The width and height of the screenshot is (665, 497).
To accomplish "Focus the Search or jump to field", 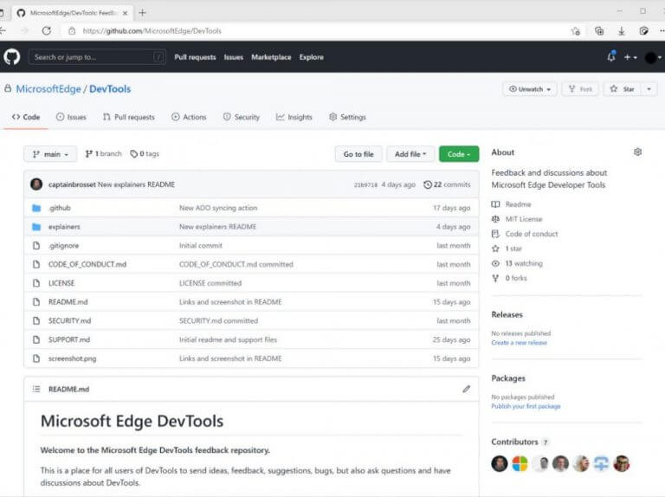I will coord(97,57).
